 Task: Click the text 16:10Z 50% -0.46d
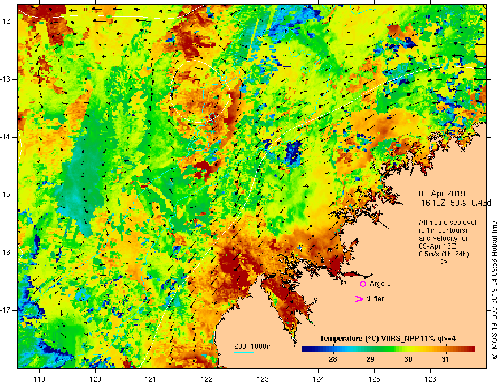(456, 203)
